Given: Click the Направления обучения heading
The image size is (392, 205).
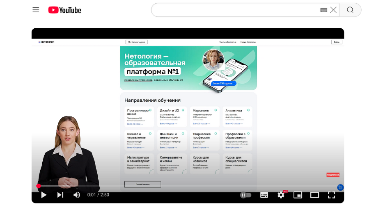Looking at the screenshot, I should [153, 100].
